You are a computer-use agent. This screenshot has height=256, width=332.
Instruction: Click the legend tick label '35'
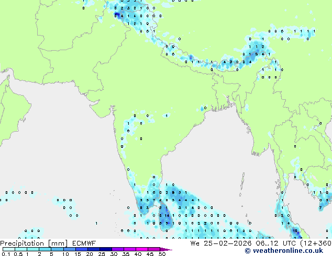[126, 254]
